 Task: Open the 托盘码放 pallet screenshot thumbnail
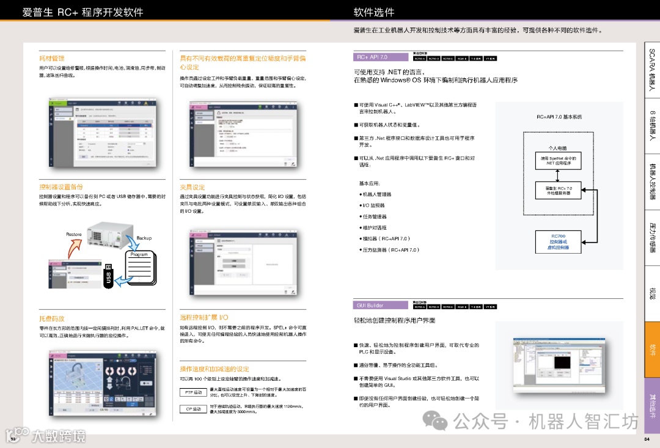(102, 384)
